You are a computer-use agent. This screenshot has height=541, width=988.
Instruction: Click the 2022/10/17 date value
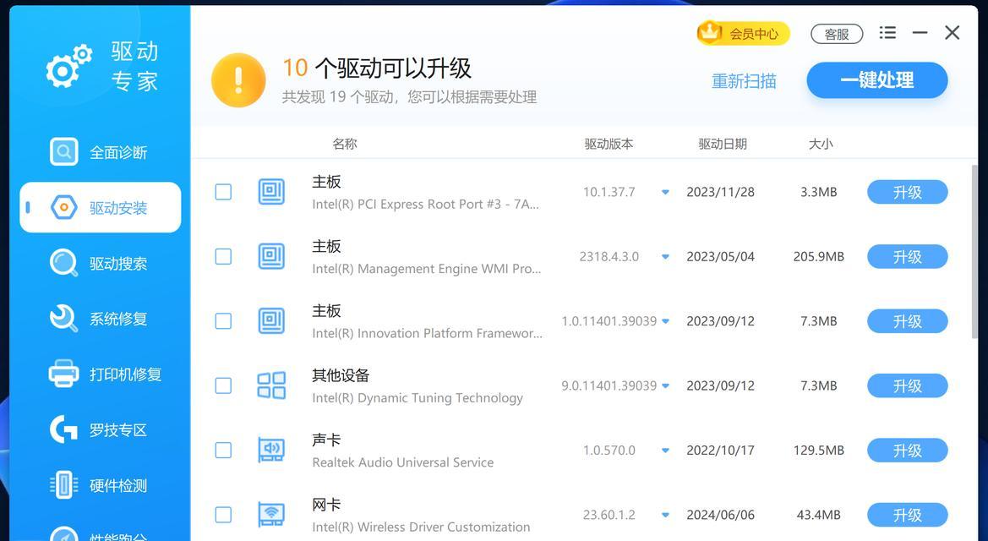point(720,451)
